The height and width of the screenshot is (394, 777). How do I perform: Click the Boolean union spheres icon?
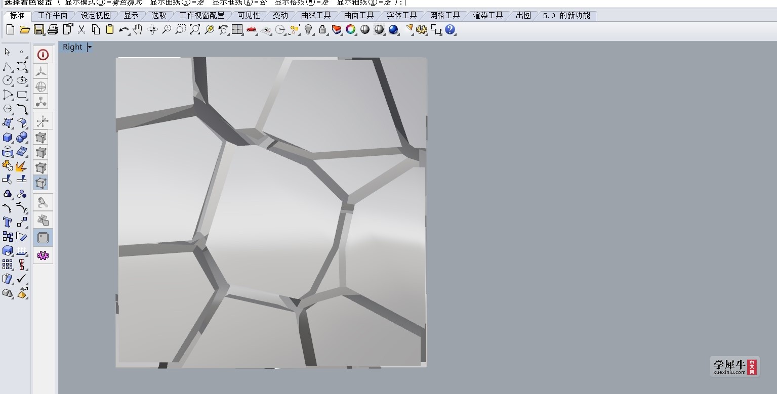[22, 137]
